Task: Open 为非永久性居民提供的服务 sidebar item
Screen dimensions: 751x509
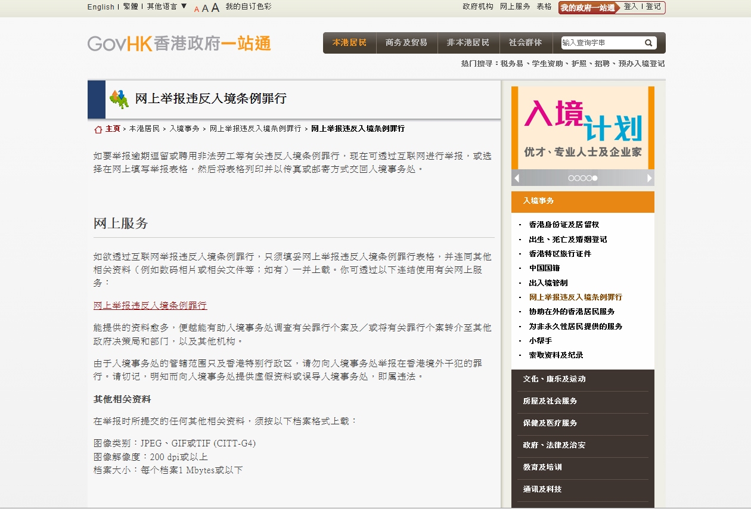Action: click(x=576, y=326)
